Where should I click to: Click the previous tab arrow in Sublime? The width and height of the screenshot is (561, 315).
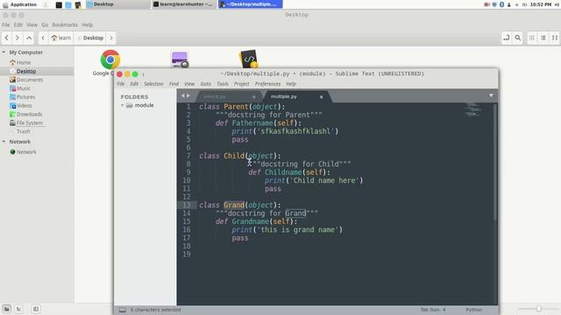183,95
